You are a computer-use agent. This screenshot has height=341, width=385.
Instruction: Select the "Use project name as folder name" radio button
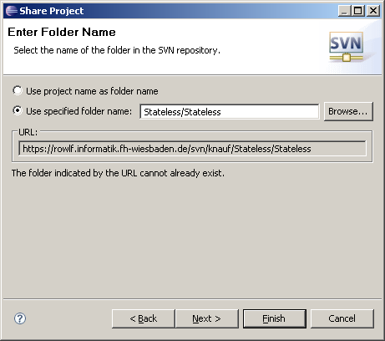(18, 90)
